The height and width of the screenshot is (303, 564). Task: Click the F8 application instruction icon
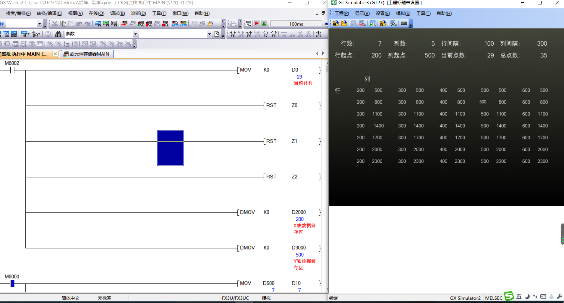(274, 34)
